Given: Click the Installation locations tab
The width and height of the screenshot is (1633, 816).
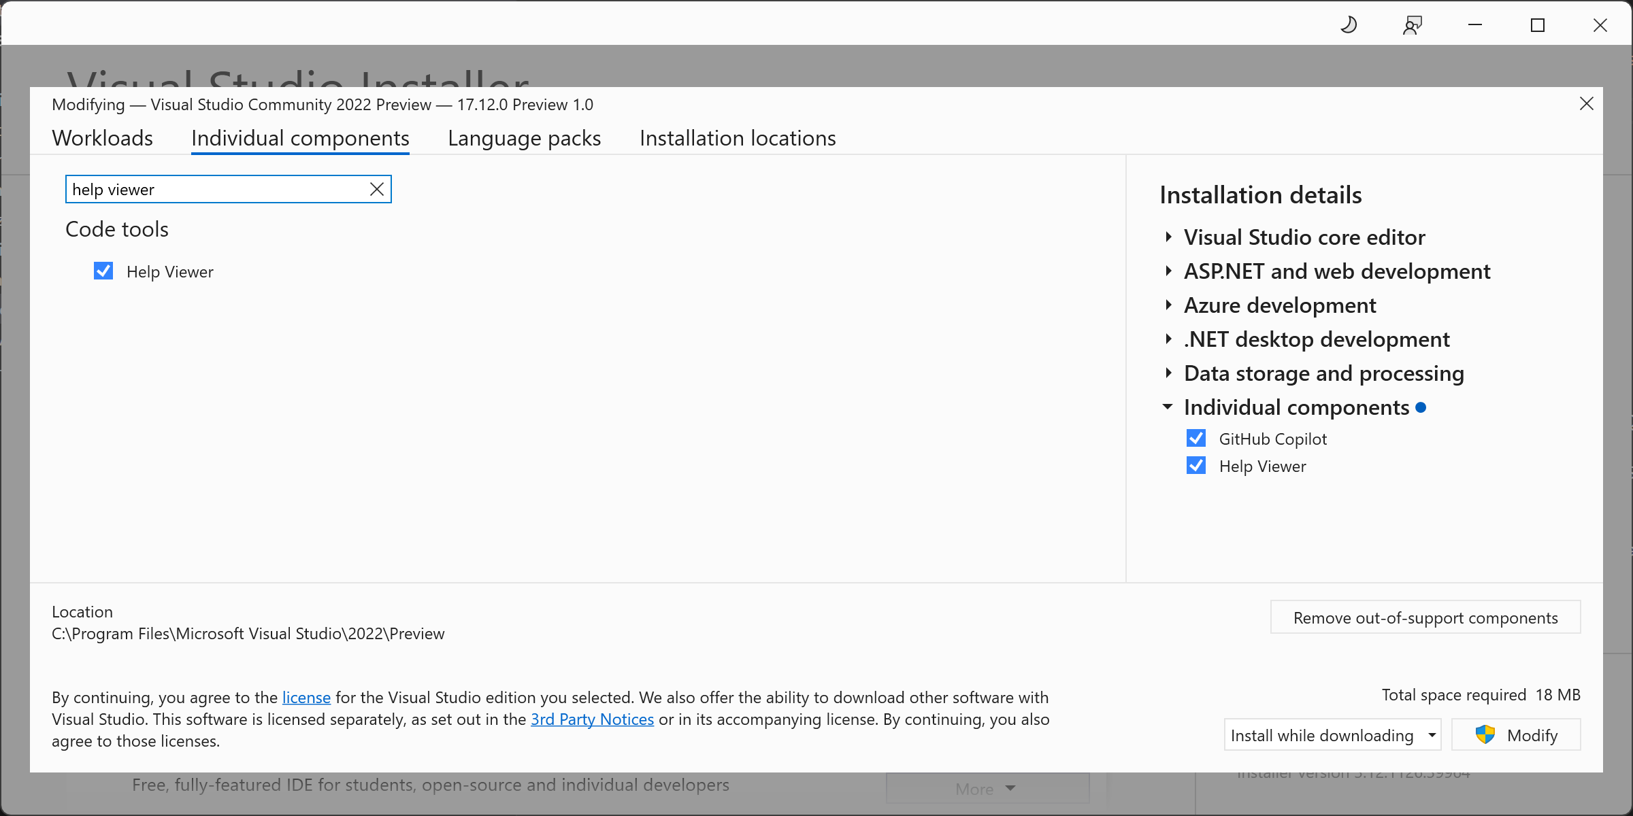Looking at the screenshot, I should tap(738, 137).
